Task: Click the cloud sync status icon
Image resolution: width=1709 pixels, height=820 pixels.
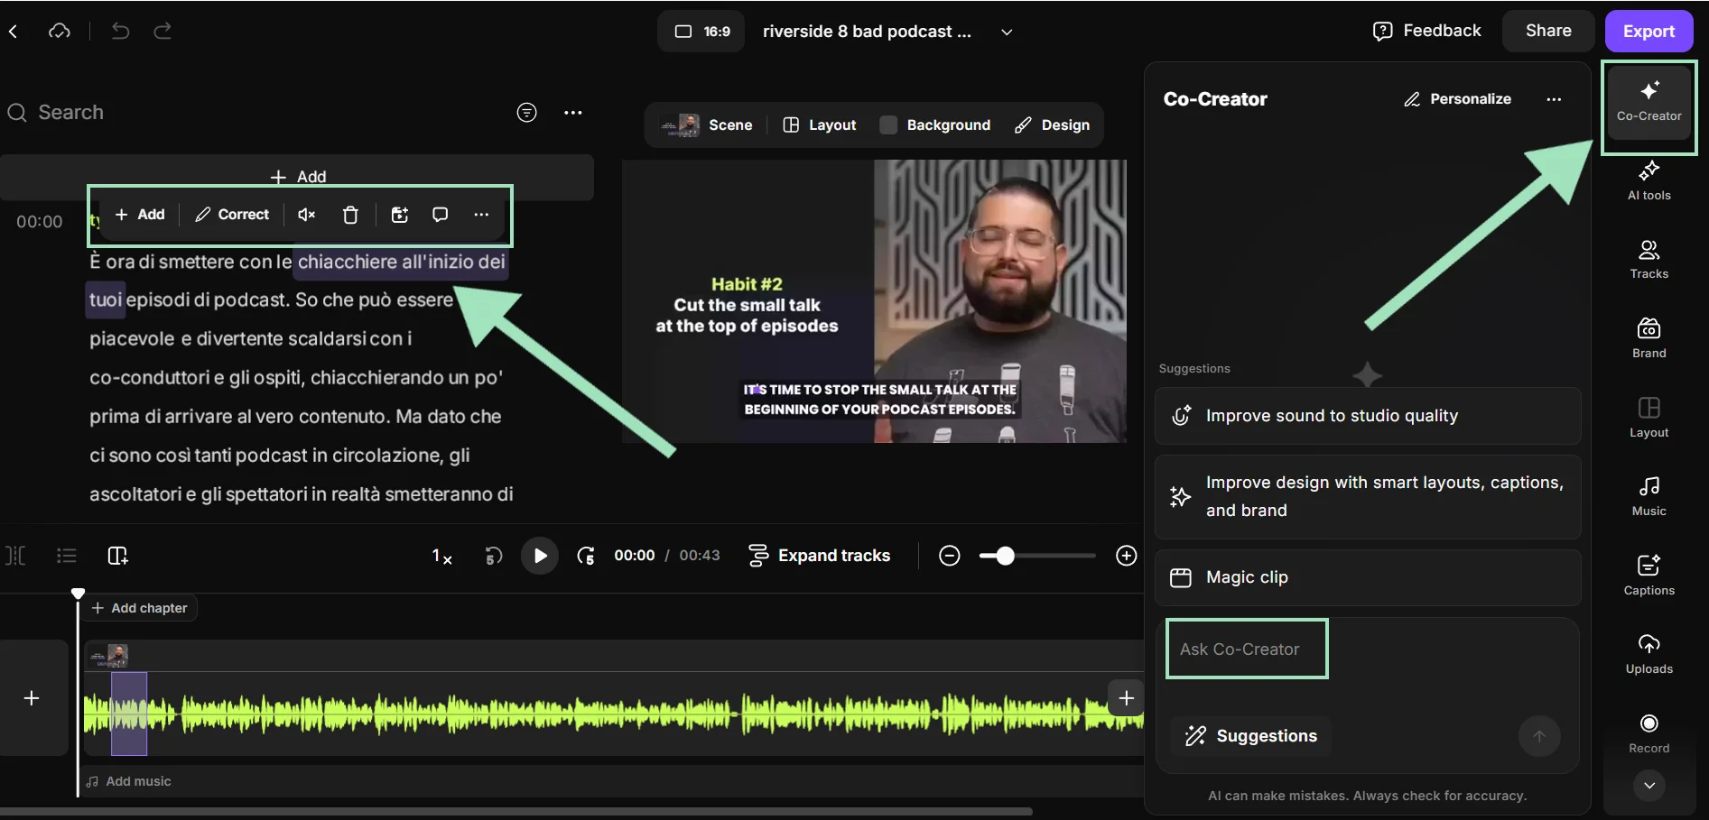Action: click(x=60, y=32)
